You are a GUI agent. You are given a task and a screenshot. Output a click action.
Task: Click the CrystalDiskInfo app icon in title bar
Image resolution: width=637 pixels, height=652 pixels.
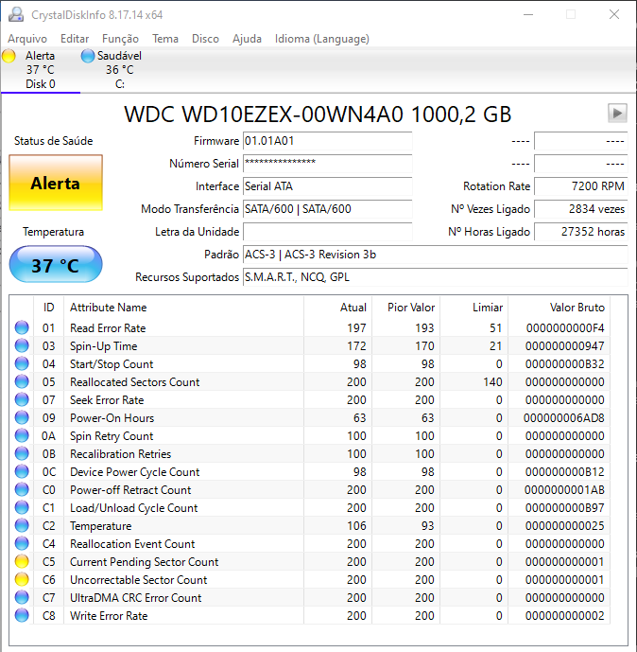16,14
